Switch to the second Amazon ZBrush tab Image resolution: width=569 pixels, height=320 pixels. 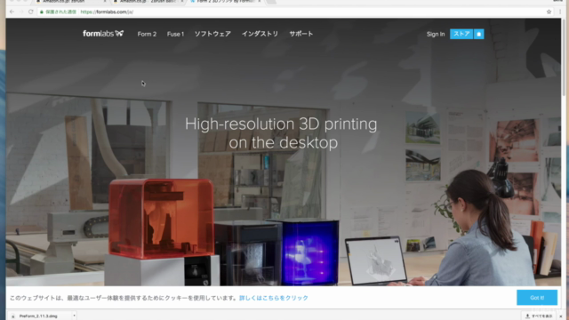pyautogui.click(x=148, y=2)
